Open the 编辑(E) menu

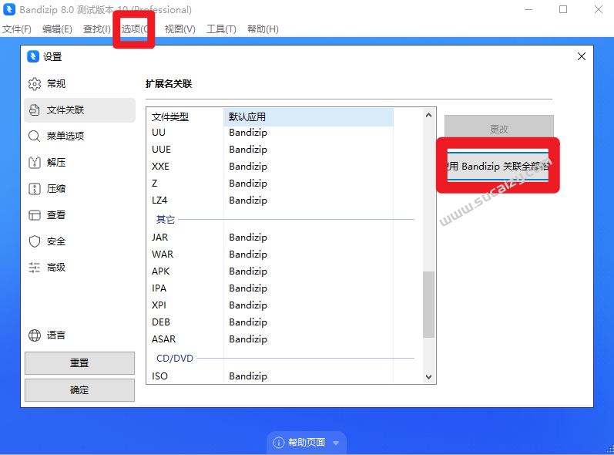(57, 29)
